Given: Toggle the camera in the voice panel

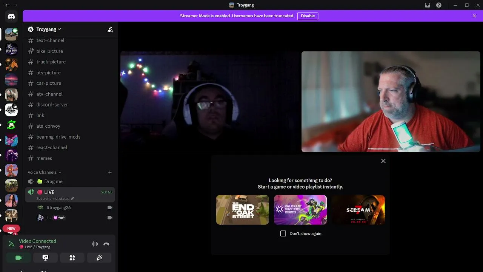Looking at the screenshot, I should click(x=18, y=258).
